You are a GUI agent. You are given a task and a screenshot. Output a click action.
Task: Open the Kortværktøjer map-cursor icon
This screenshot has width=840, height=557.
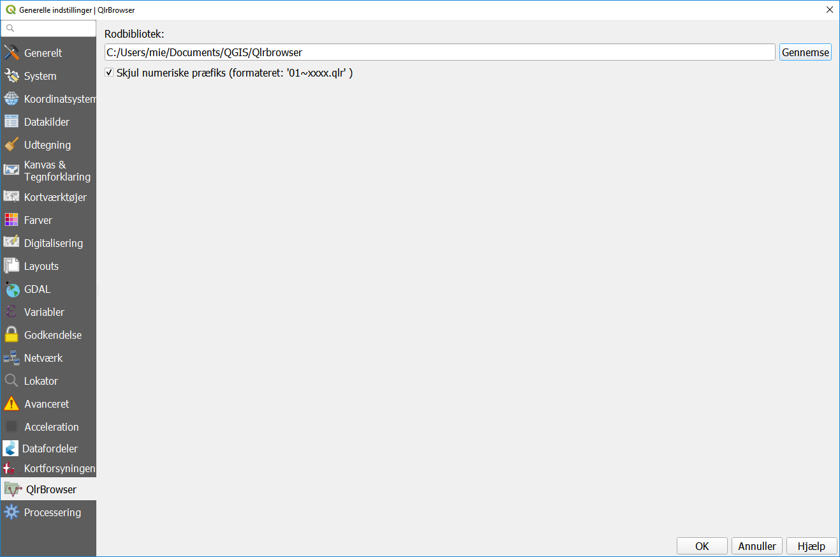[11, 197]
